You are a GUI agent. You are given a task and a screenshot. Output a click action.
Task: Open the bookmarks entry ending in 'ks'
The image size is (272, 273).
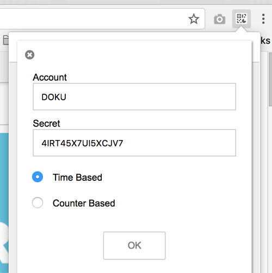tap(265, 40)
